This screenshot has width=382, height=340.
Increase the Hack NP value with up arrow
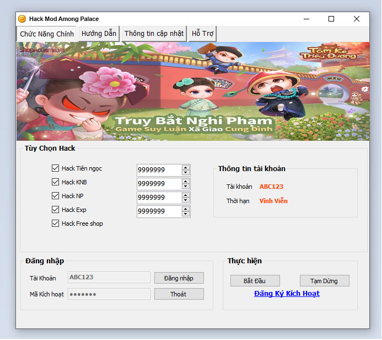tap(186, 195)
